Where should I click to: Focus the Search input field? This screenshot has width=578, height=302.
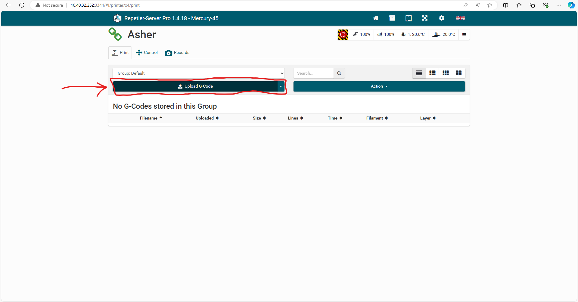[313, 73]
